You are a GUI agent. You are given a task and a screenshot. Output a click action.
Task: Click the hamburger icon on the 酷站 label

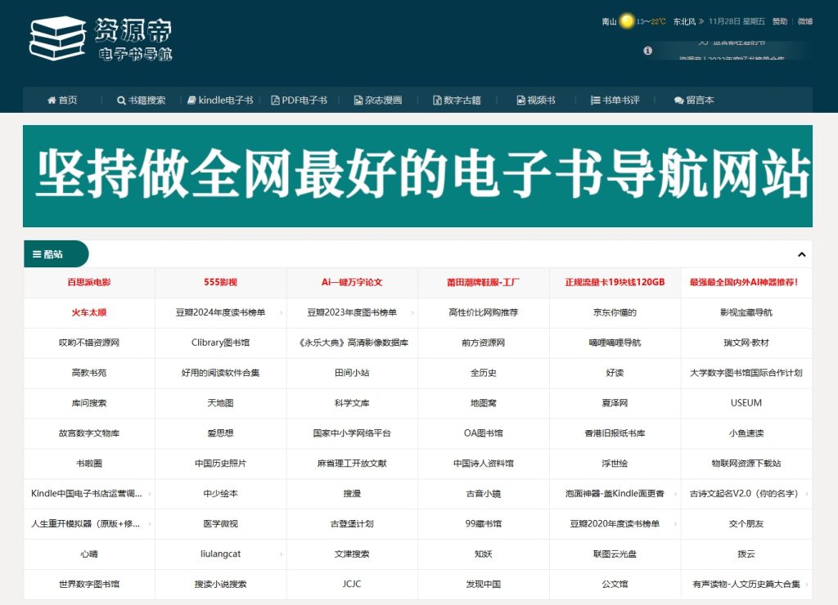click(x=36, y=253)
